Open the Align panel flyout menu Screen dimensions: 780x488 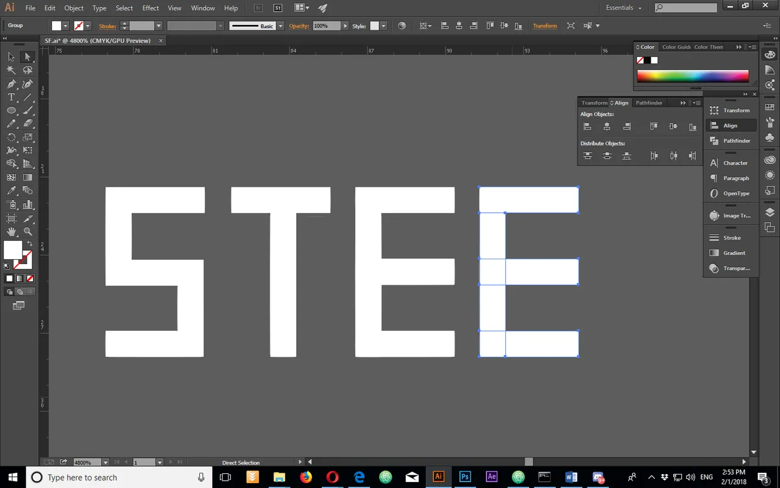697,102
